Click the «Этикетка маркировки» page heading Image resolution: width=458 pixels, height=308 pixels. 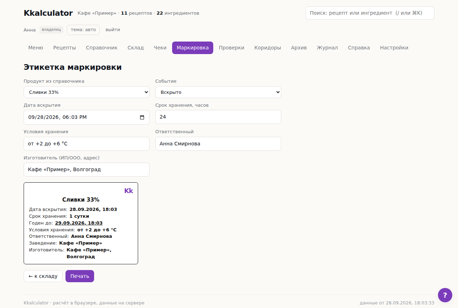(73, 67)
